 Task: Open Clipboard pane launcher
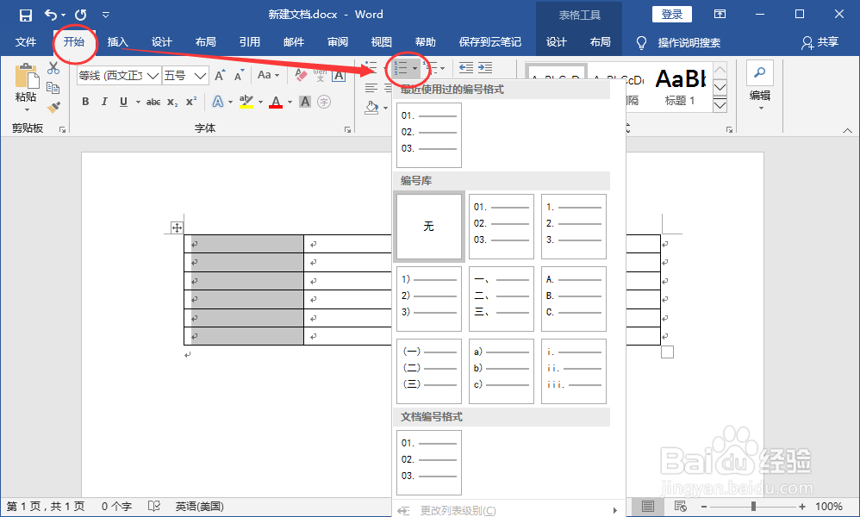(x=63, y=130)
